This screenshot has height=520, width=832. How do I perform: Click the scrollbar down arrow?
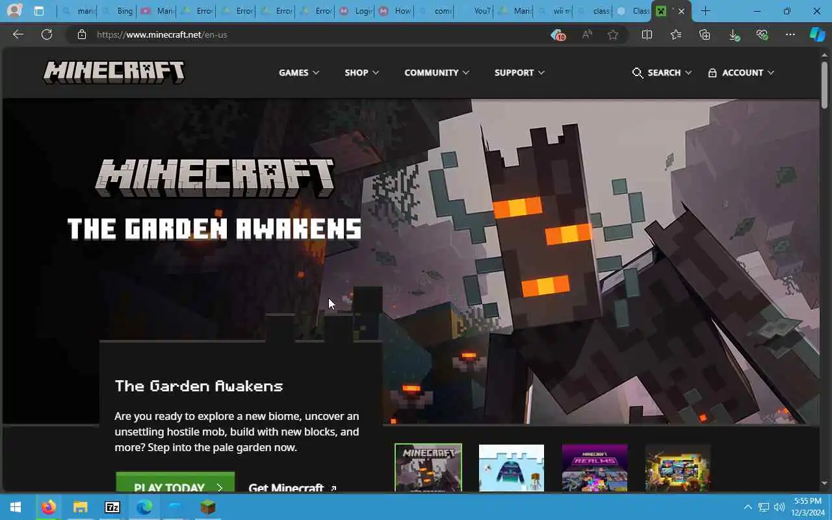coord(824,484)
